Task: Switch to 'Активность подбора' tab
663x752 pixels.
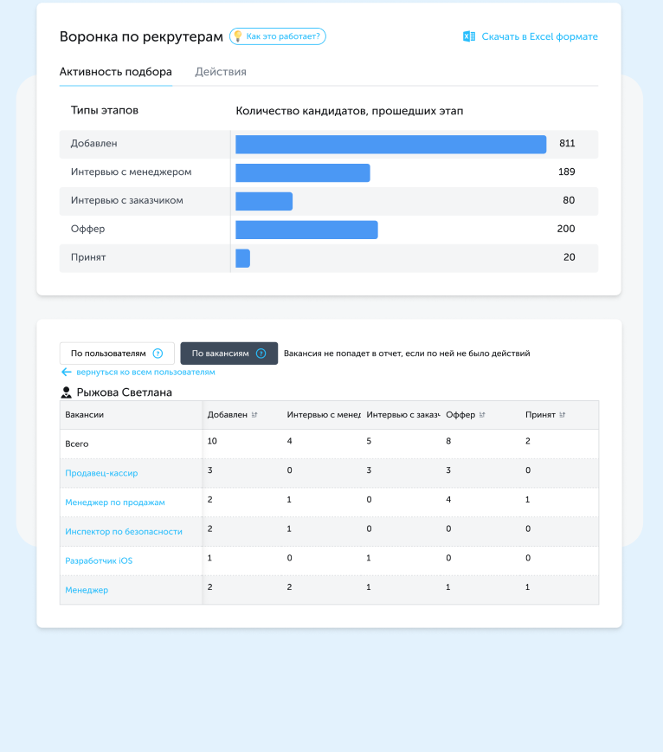Action: click(x=115, y=72)
